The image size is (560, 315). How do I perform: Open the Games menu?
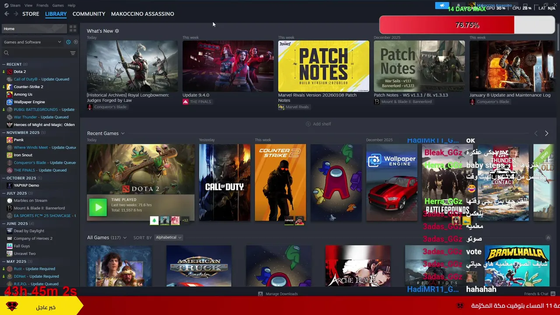58,5
